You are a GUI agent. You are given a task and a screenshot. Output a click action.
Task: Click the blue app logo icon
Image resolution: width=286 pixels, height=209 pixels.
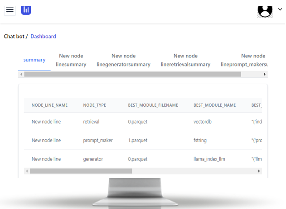(26, 9)
